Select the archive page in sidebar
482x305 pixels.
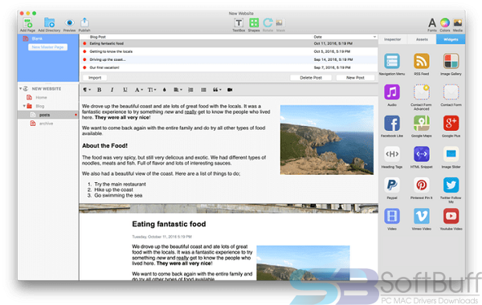pyautogui.click(x=46, y=124)
